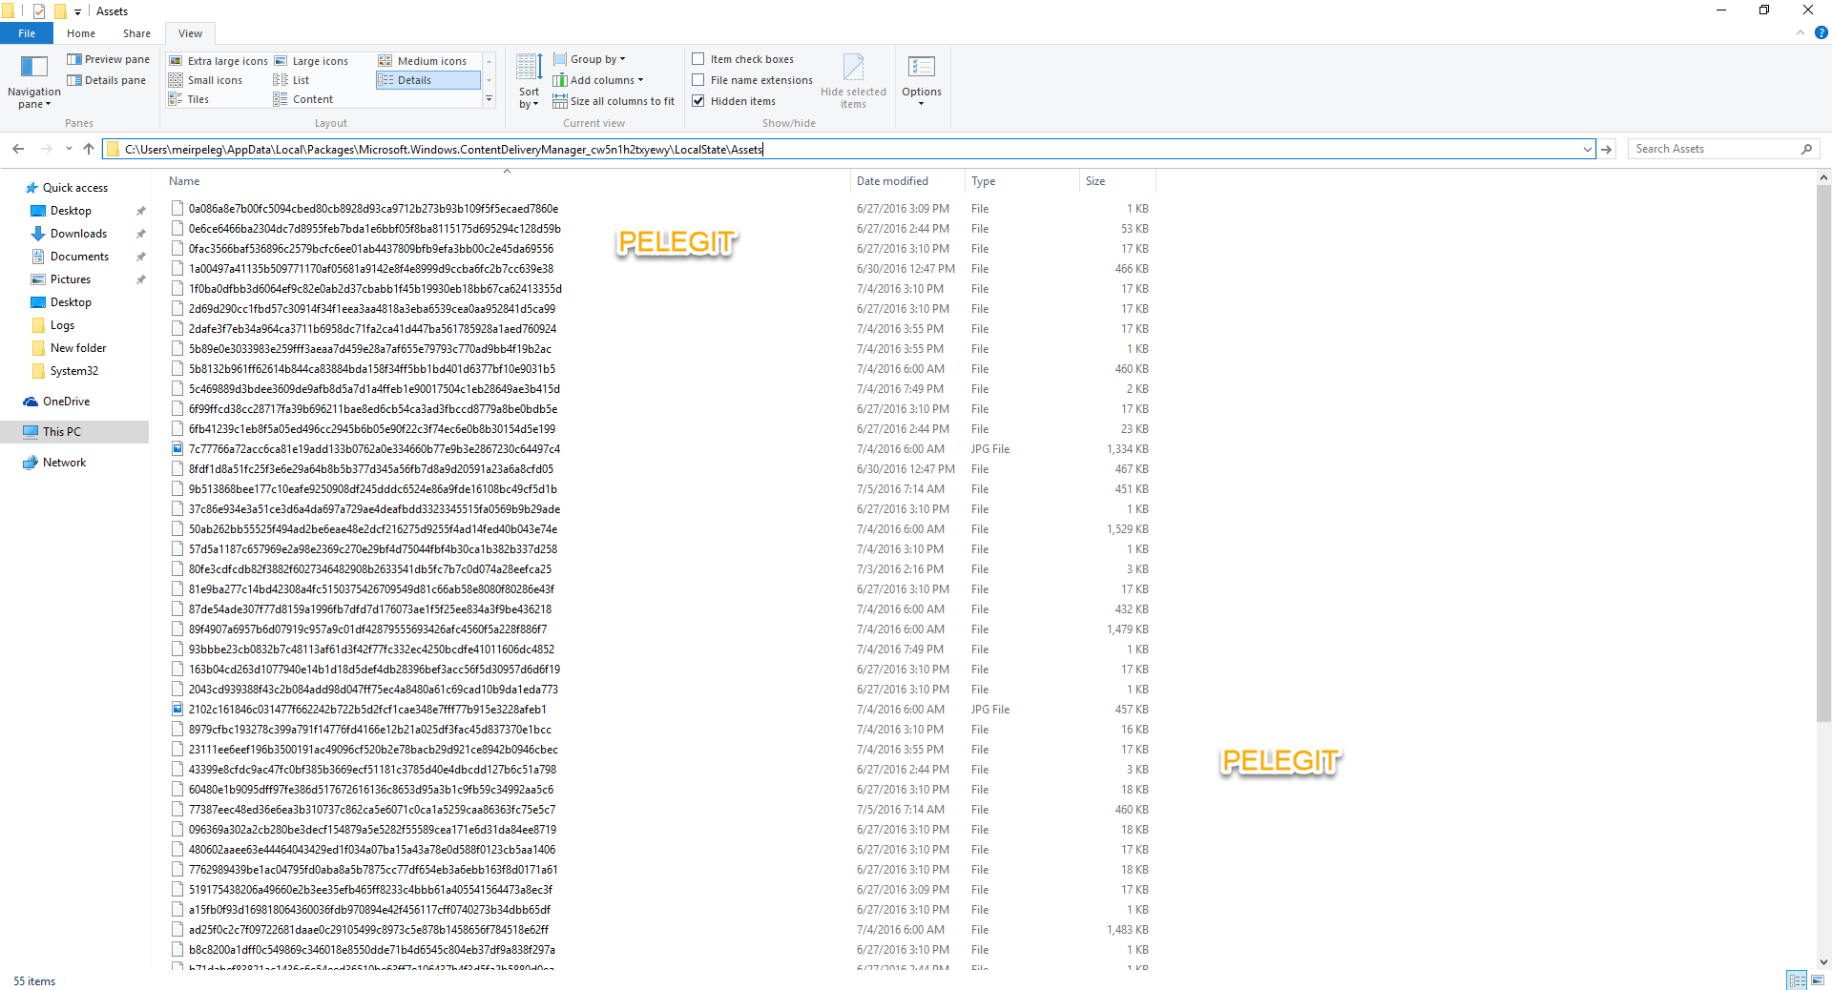
Task: Expand the Group by dropdown
Action: point(590,59)
